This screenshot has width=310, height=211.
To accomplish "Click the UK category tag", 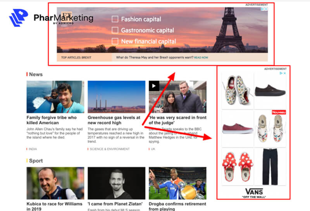I will (x=153, y=149).
